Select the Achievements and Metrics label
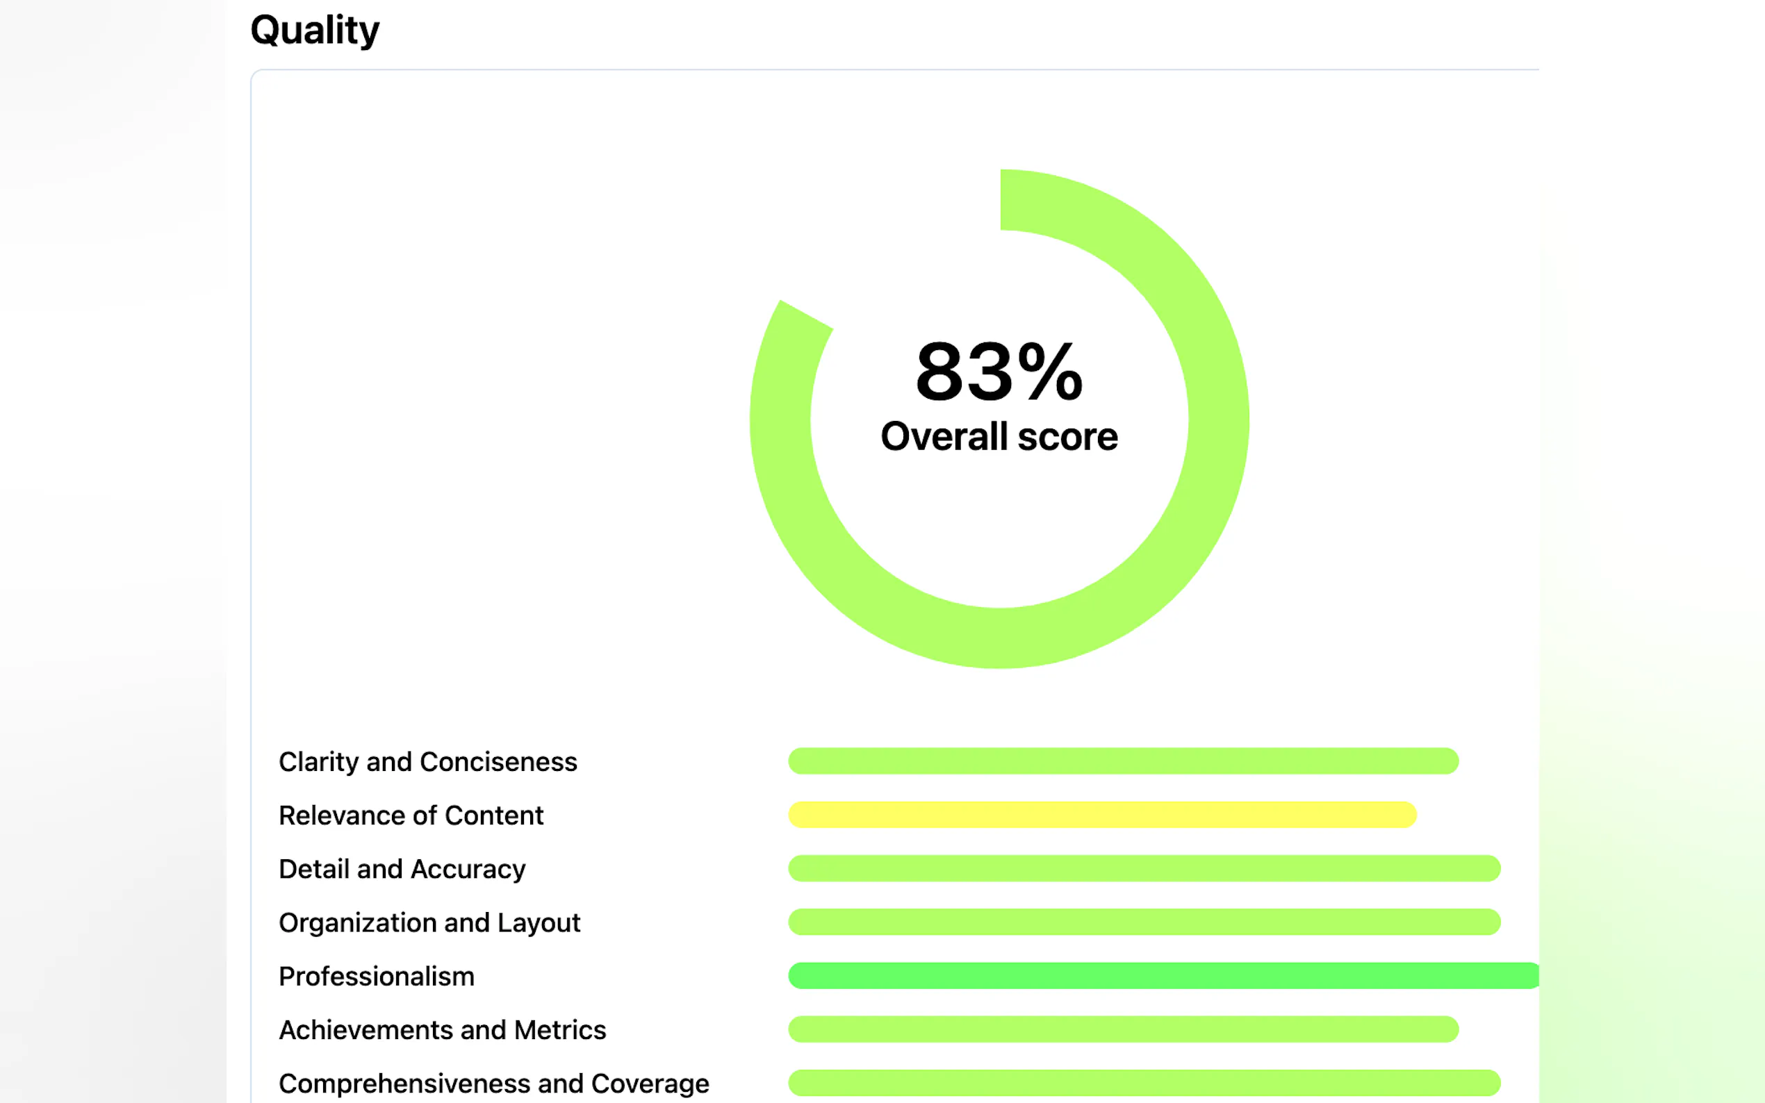Image resolution: width=1765 pixels, height=1103 pixels. (442, 1029)
